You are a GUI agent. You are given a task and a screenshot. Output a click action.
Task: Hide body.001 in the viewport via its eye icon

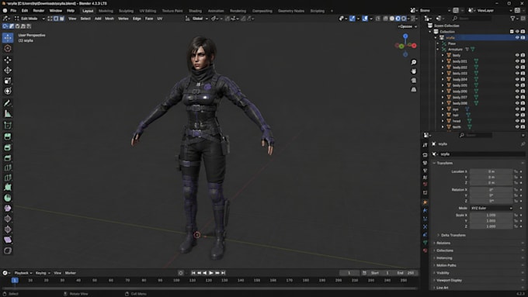(x=517, y=61)
